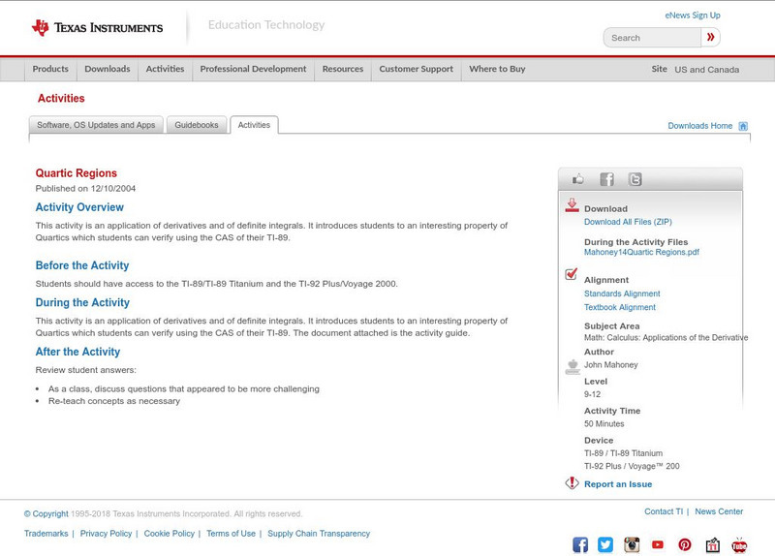
Task: Click the Activity Overview heading
Action: pos(79,207)
